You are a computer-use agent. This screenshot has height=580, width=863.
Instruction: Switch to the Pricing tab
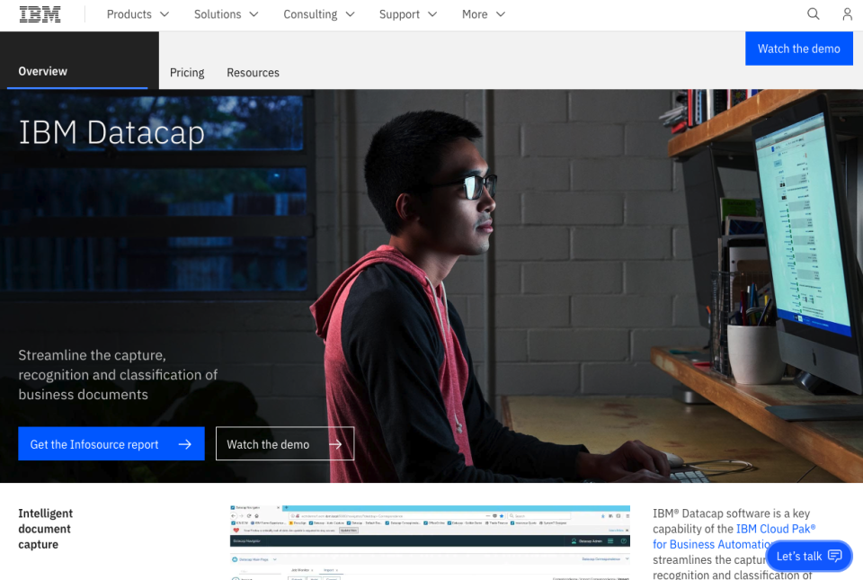pyautogui.click(x=187, y=73)
